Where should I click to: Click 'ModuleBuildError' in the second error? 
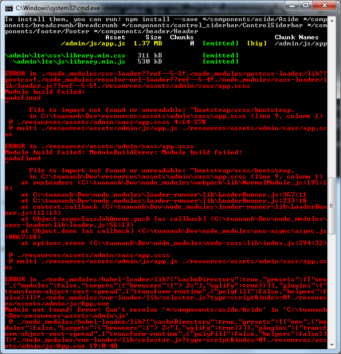[121, 152]
